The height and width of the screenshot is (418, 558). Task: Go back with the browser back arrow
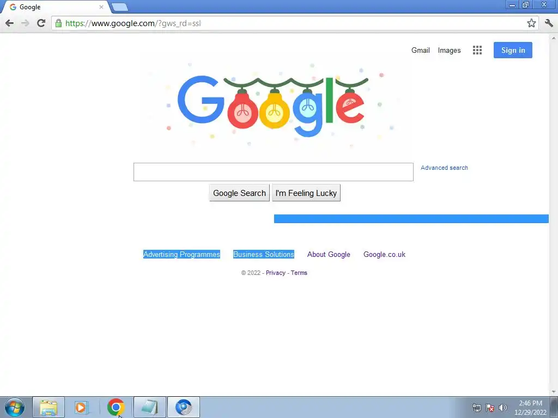10,23
